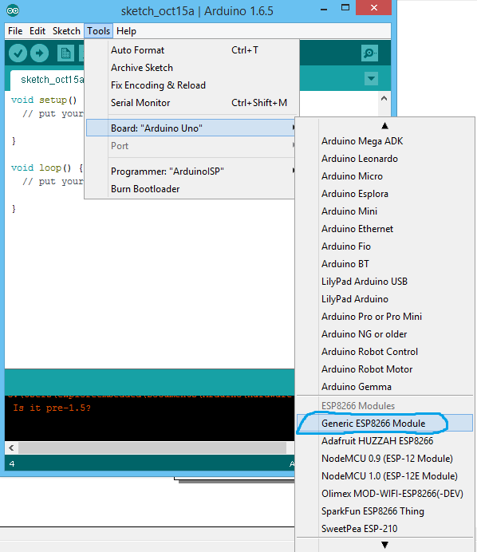The width and height of the screenshot is (477, 552).
Task: Open the Edit menu
Action: (37, 31)
